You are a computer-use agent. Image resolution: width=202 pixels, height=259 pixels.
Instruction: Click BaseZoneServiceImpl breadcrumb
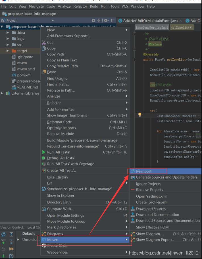click(152, 28)
